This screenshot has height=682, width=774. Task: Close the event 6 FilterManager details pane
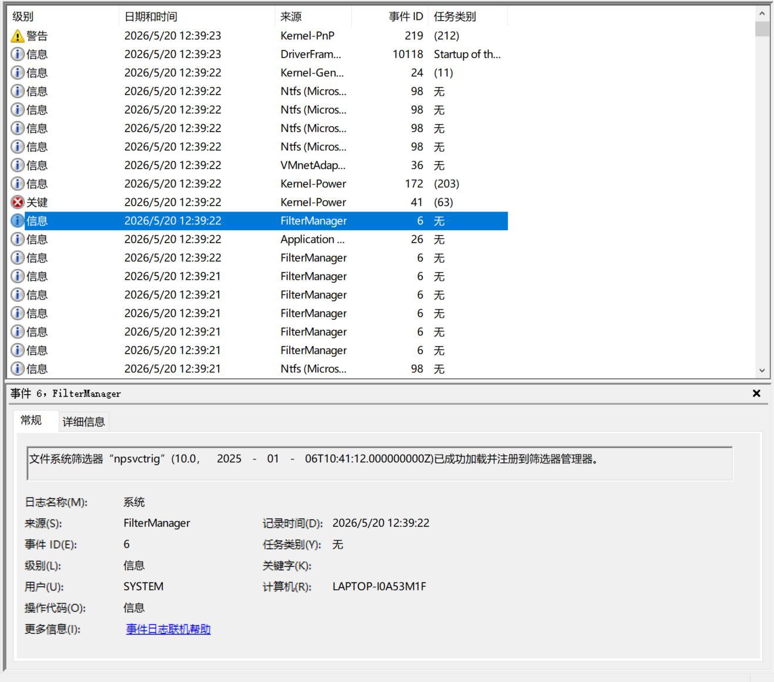pos(756,394)
